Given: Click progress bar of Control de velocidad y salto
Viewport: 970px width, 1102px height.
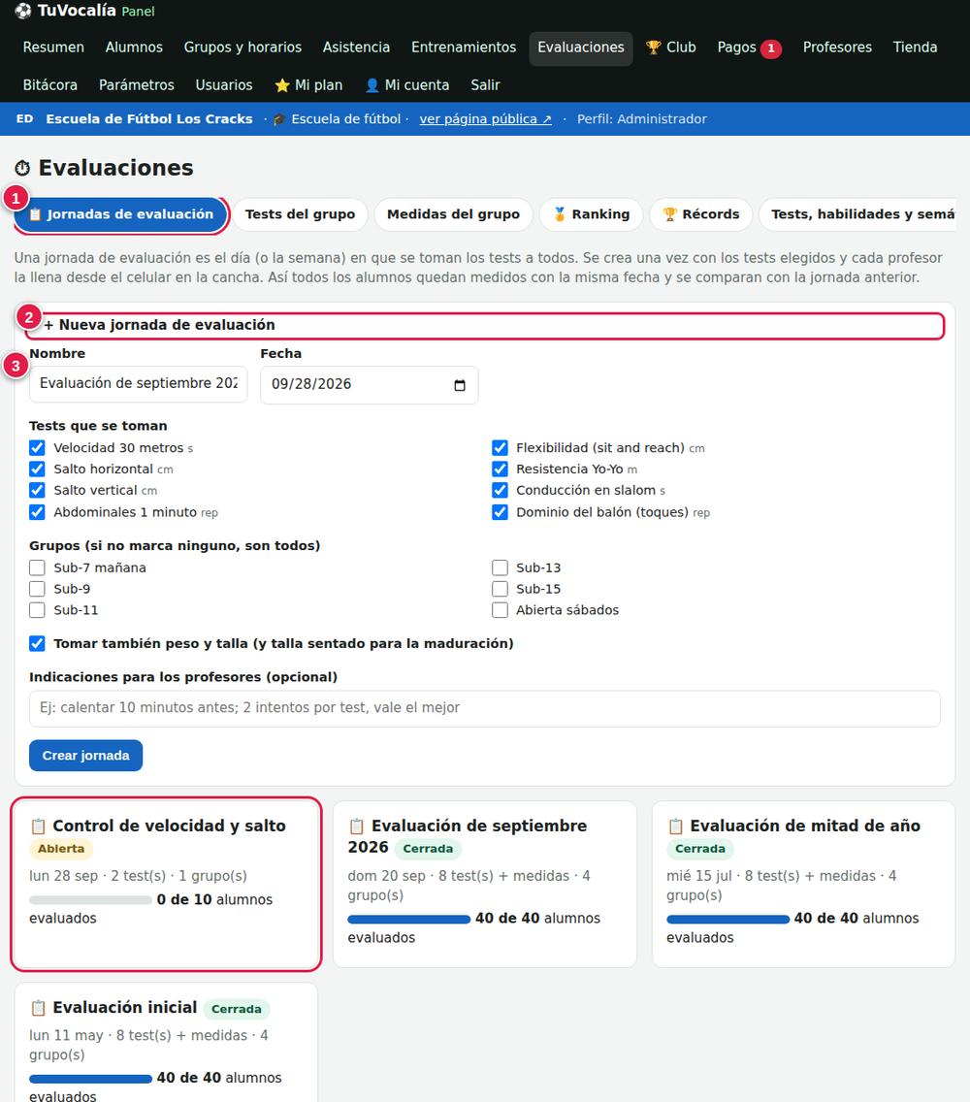Looking at the screenshot, I should click(90, 899).
